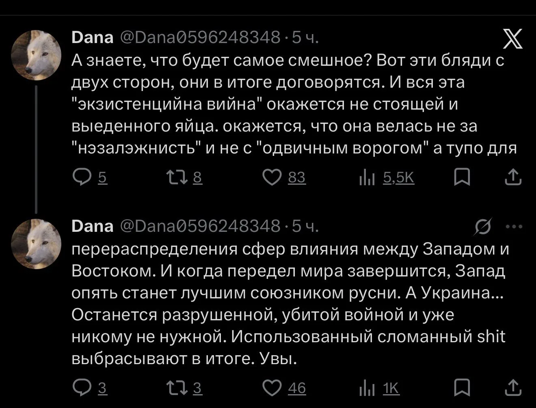View analytics showing 1K views

point(379,388)
